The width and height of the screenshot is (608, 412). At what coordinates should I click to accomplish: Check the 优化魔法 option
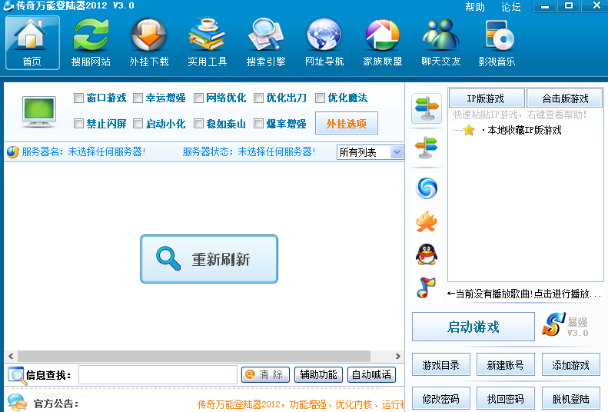point(320,98)
